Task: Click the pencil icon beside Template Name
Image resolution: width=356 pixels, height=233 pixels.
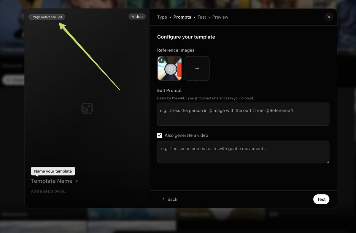Action: tap(76, 181)
